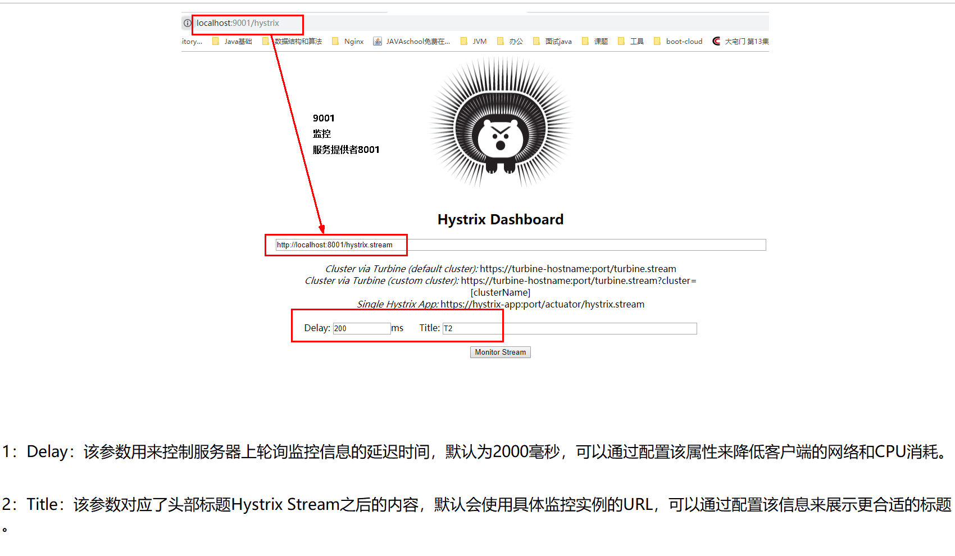
Task: Open the Java基础 bookmark folder
Action: pos(232,42)
